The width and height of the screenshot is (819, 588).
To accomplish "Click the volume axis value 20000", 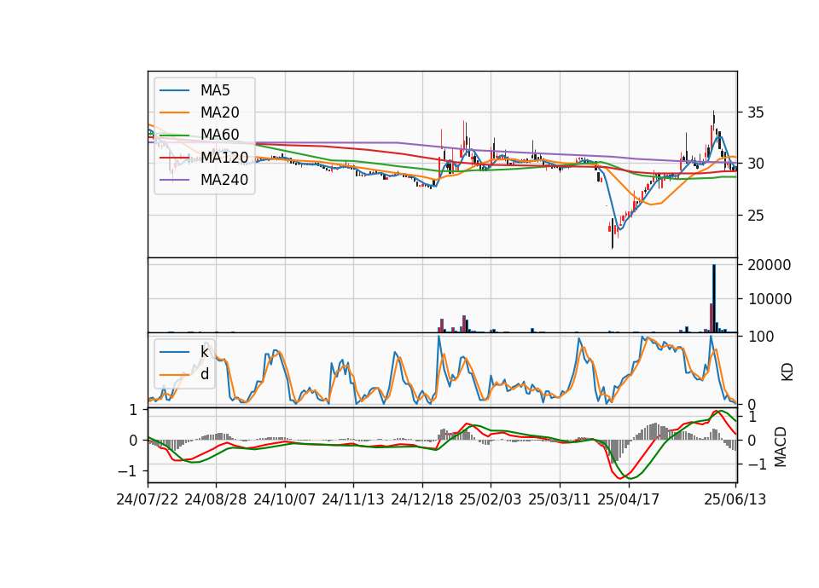I will click(770, 265).
